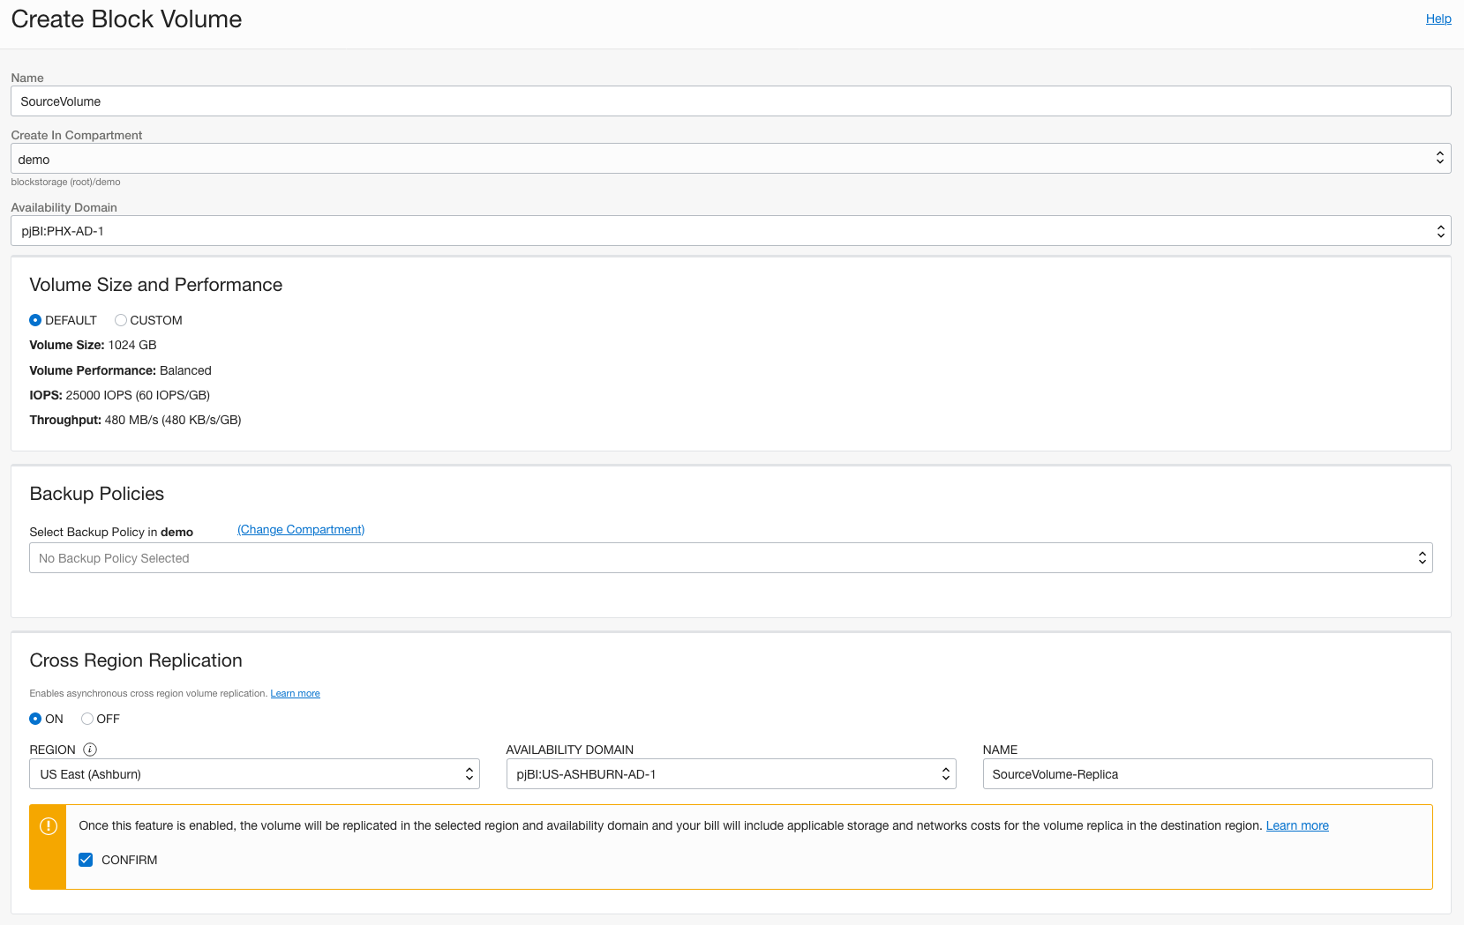
Task: Click the info icon next to REGION
Action: 90,750
